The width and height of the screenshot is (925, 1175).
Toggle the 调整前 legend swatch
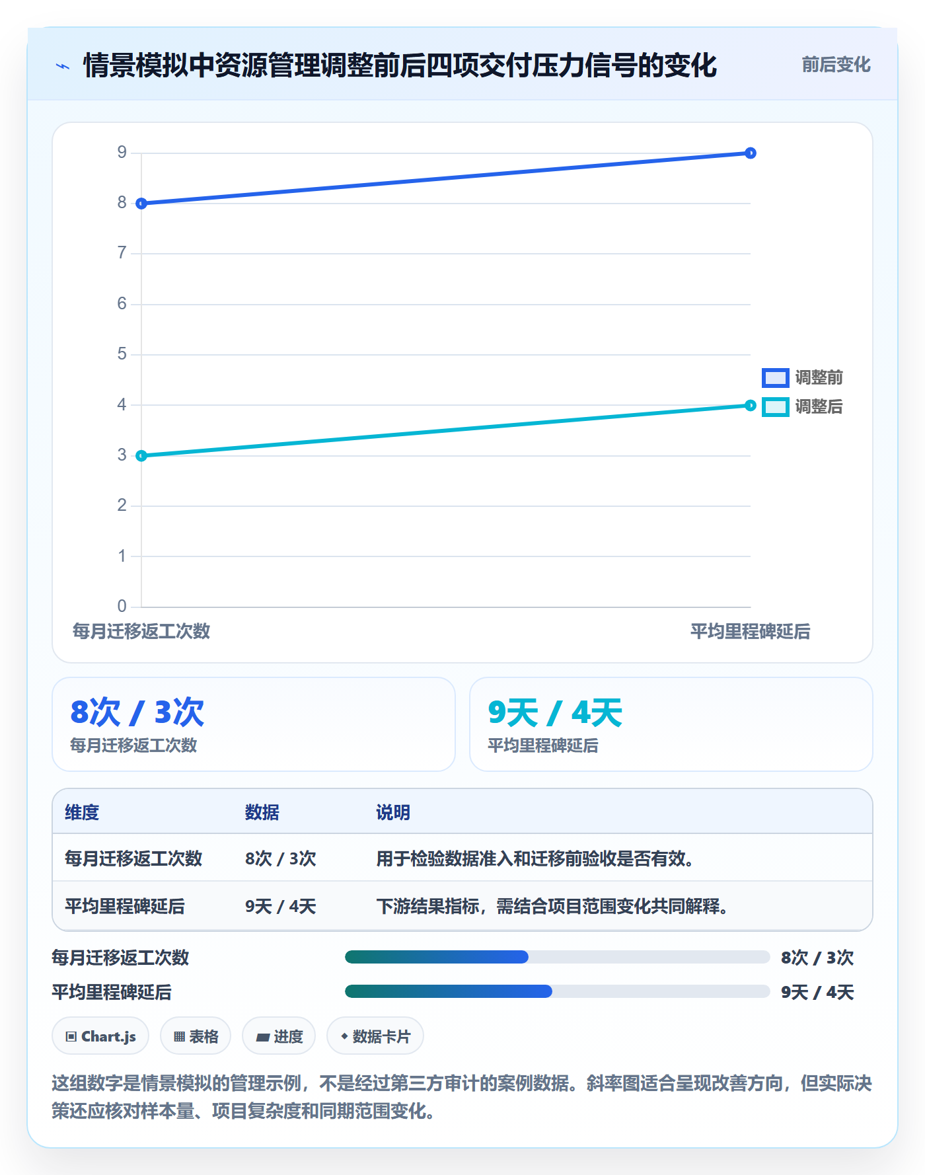coord(775,377)
